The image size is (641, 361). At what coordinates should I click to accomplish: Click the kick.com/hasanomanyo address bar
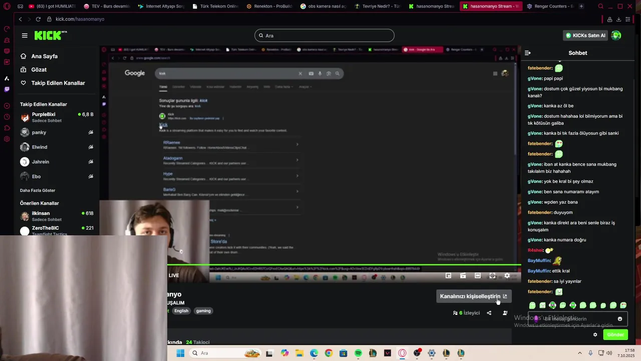click(80, 19)
